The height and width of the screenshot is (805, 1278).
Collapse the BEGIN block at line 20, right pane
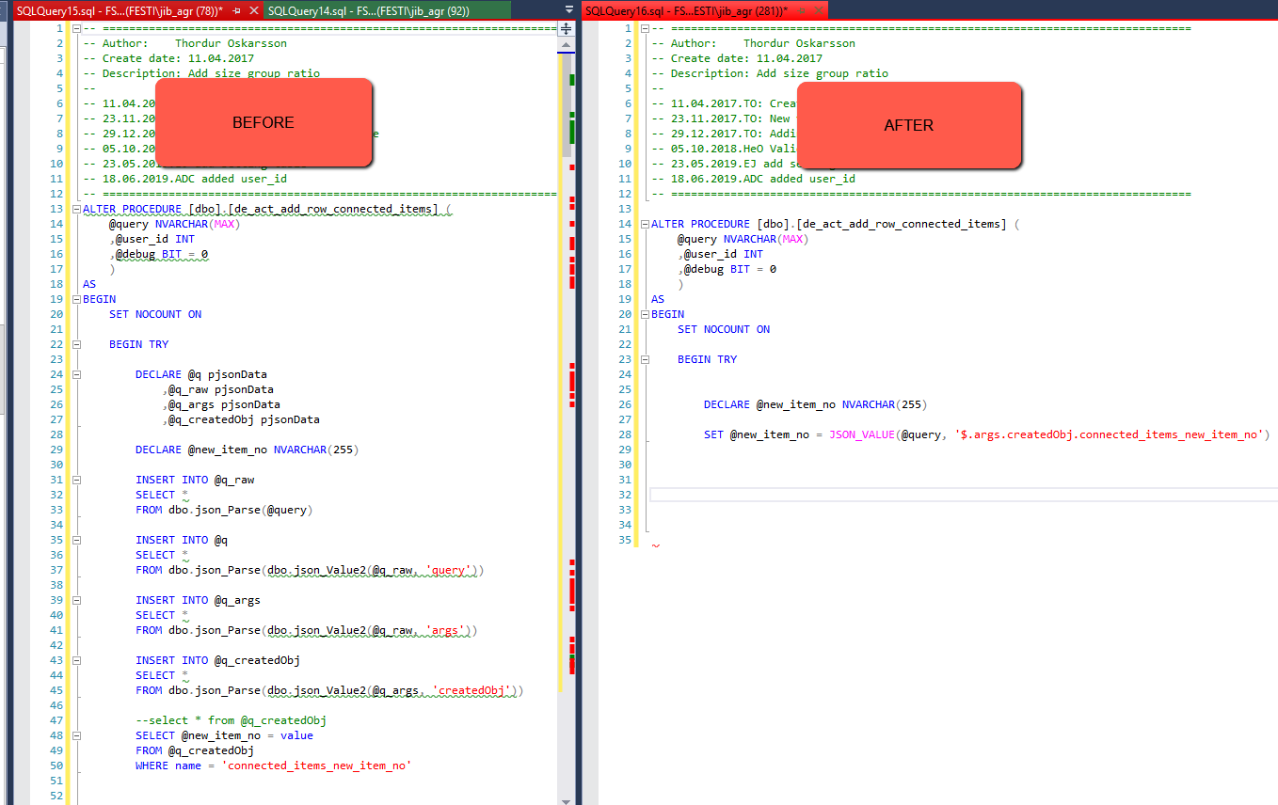(x=645, y=314)
